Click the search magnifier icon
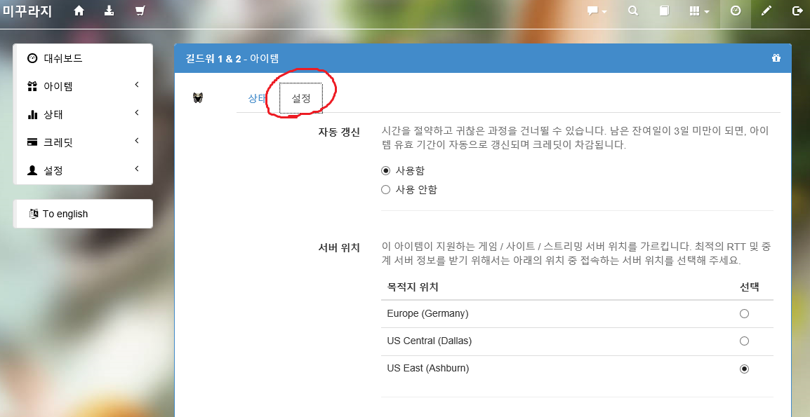The image size is (810, 417). (x=633, y=11)
